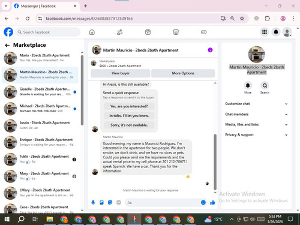
Task: Expand Media, files and links section
Action: [256, 125]
